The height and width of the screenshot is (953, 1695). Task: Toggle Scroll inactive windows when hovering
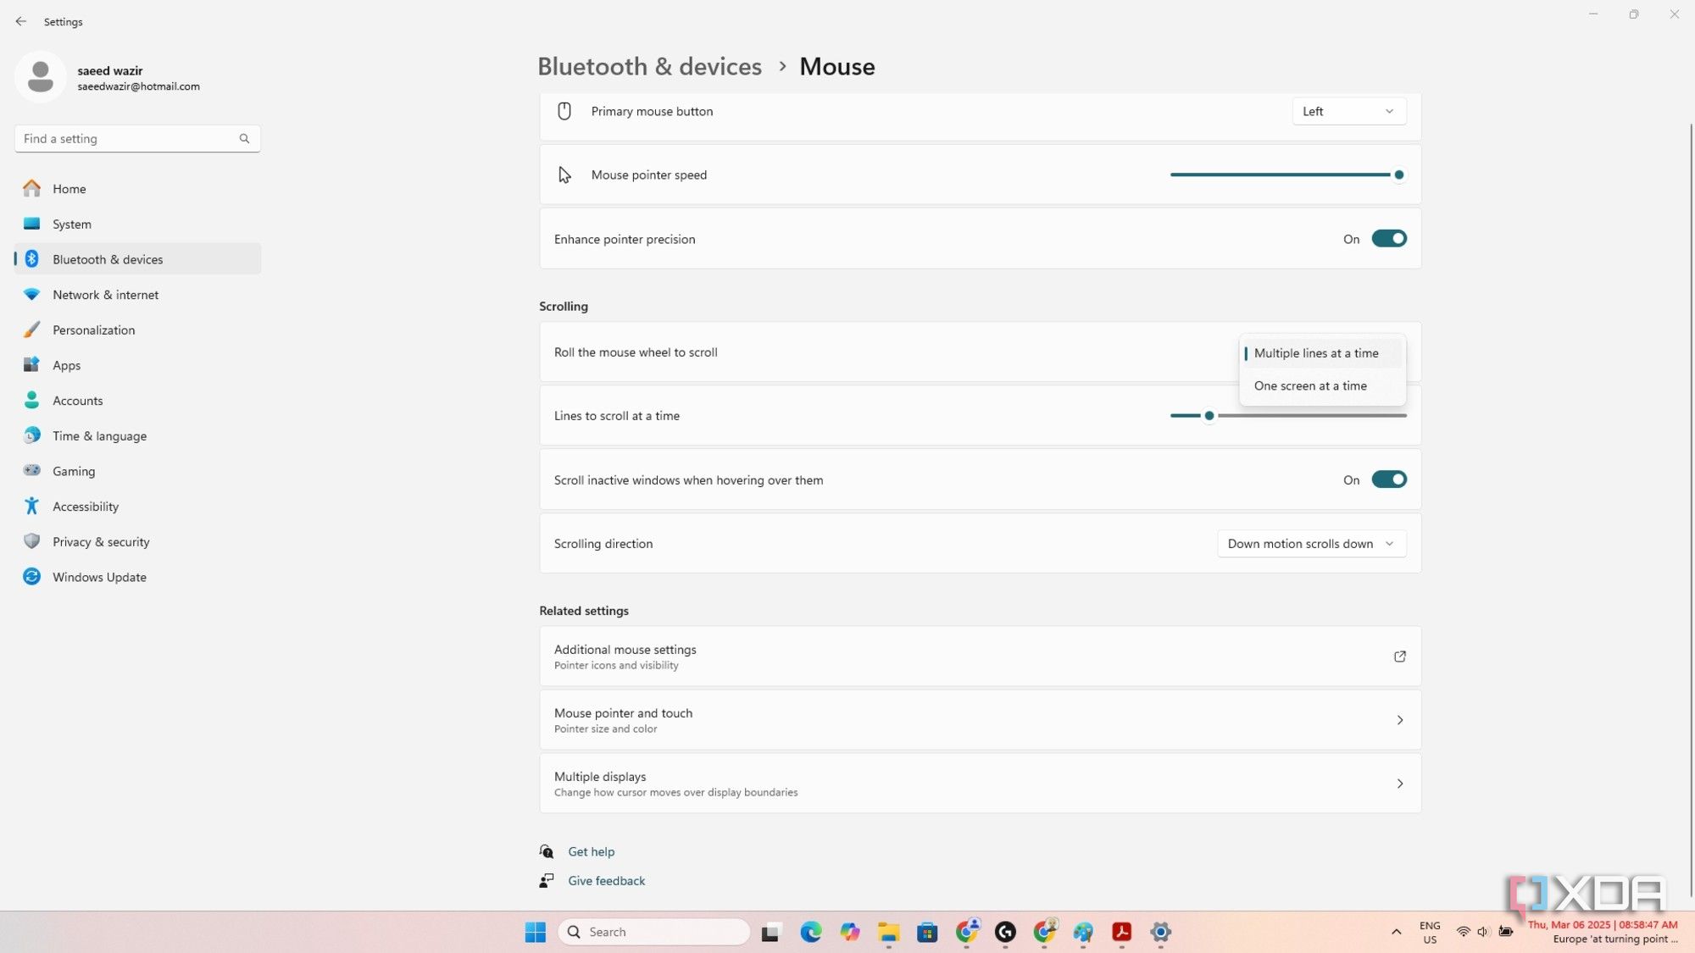click(x=1389, y=479)
